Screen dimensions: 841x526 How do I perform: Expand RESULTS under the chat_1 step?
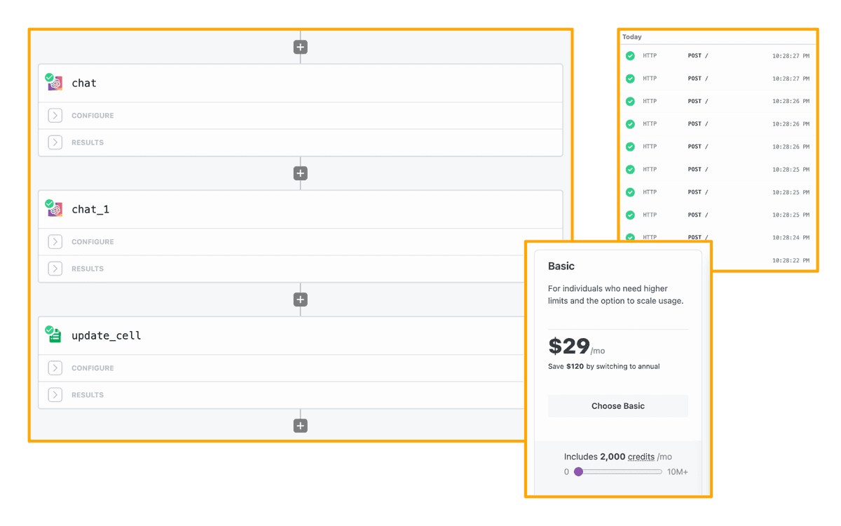pyautogui.click(x=55, y=269)
